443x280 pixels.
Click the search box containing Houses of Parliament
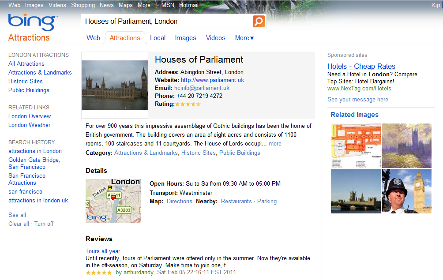(167, 22)
